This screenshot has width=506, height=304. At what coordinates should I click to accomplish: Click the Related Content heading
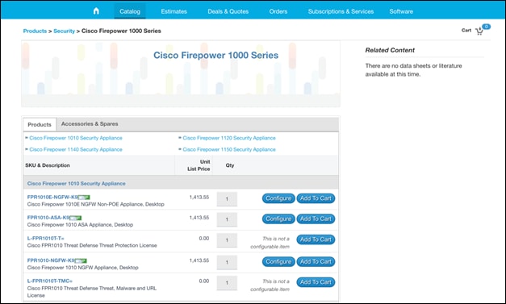click(x=390, y=50)
